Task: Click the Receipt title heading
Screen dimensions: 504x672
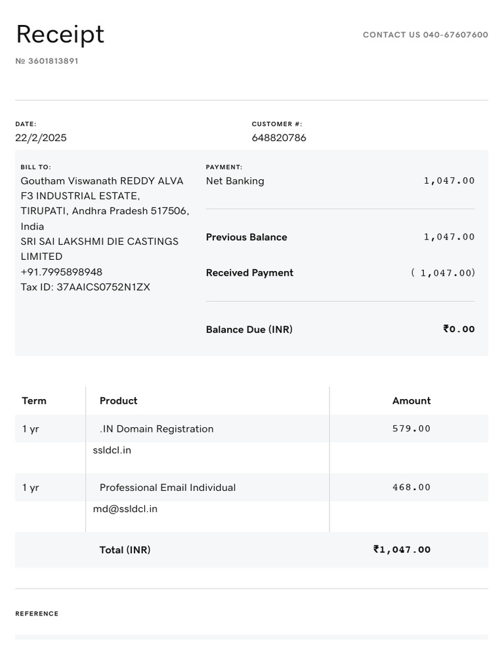Action: [60, 35]
